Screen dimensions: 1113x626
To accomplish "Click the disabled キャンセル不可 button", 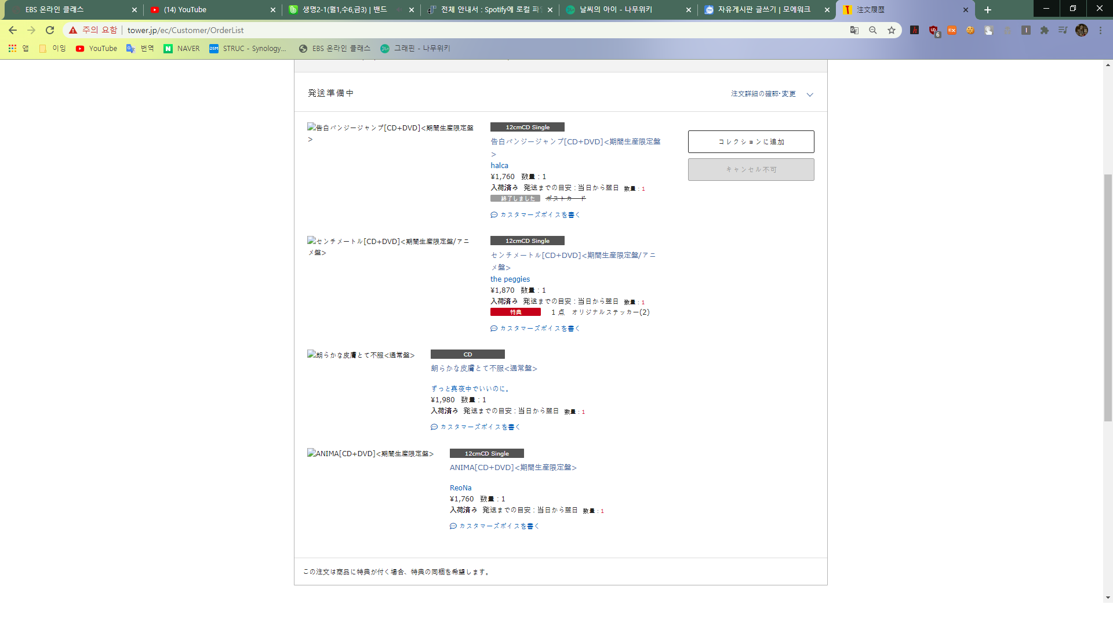I will click(751, 170).
